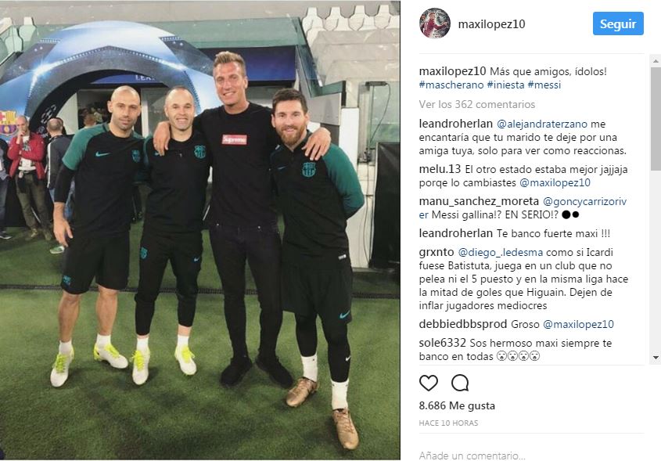The width and height of the screenshot is (661, 461).
Task: Open the @alejandraterzano mention
Action: click(x=541, y=124)
